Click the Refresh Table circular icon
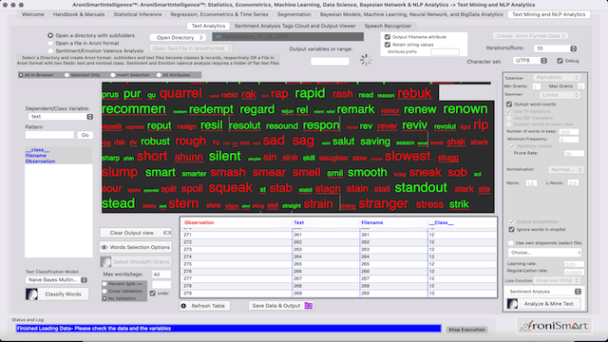608x342 pixels. pos(183,306)
